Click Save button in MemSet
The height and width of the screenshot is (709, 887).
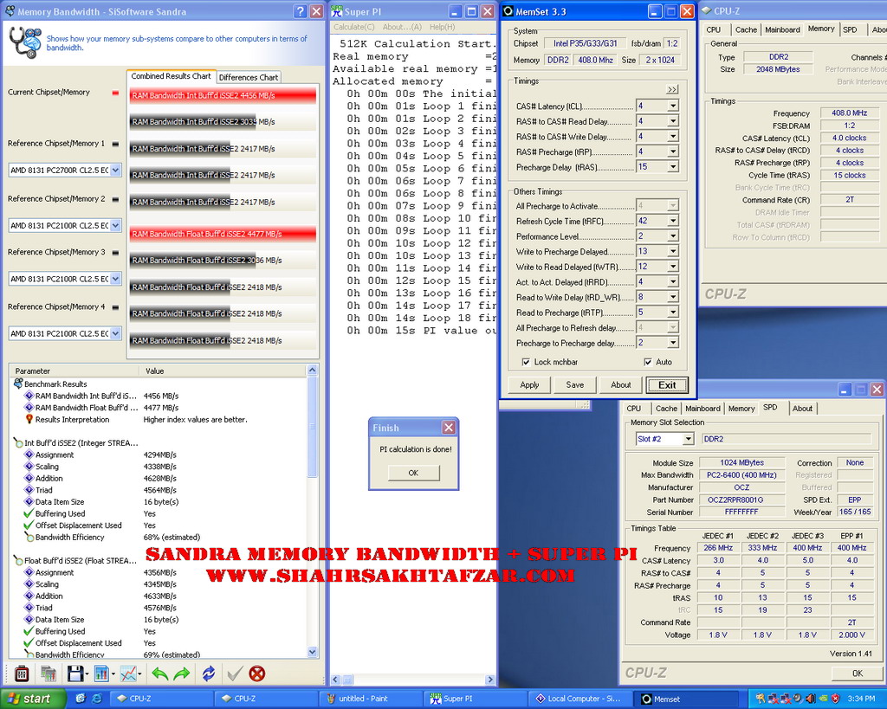[x=575, y=385]
